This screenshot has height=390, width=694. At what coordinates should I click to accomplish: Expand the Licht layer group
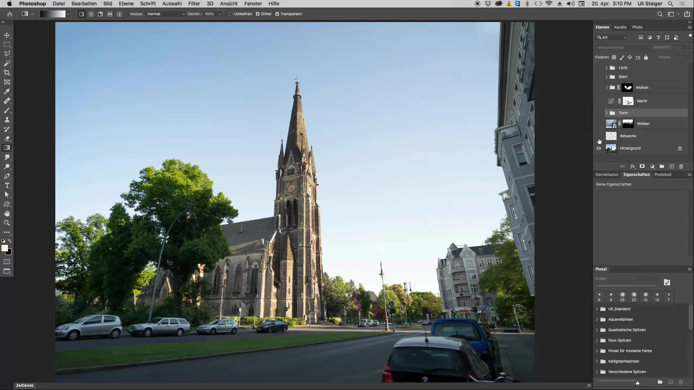coord(607,68)
